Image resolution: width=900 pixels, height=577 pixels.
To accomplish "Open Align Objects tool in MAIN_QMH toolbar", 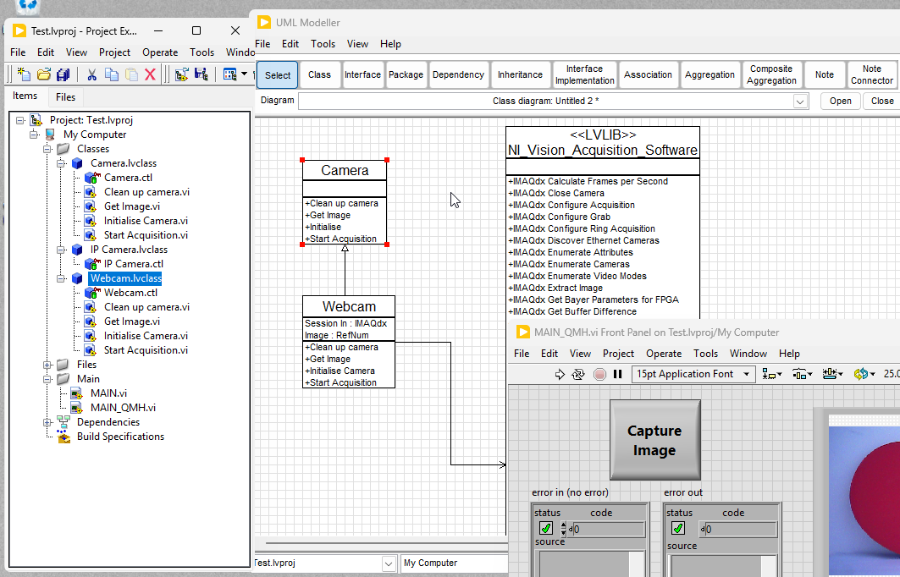I will [x=771, y=374].
